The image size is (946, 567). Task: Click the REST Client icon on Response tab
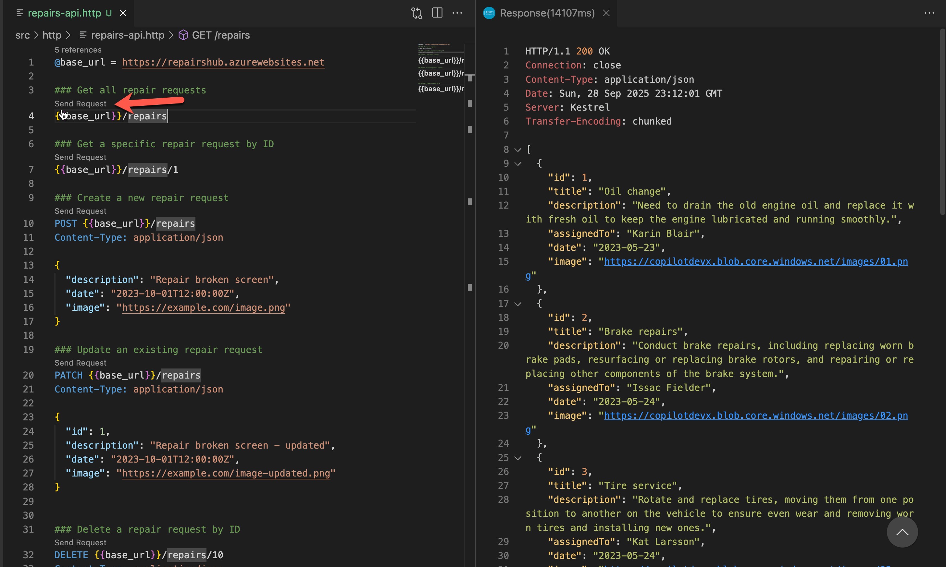(x=490, y=13)
